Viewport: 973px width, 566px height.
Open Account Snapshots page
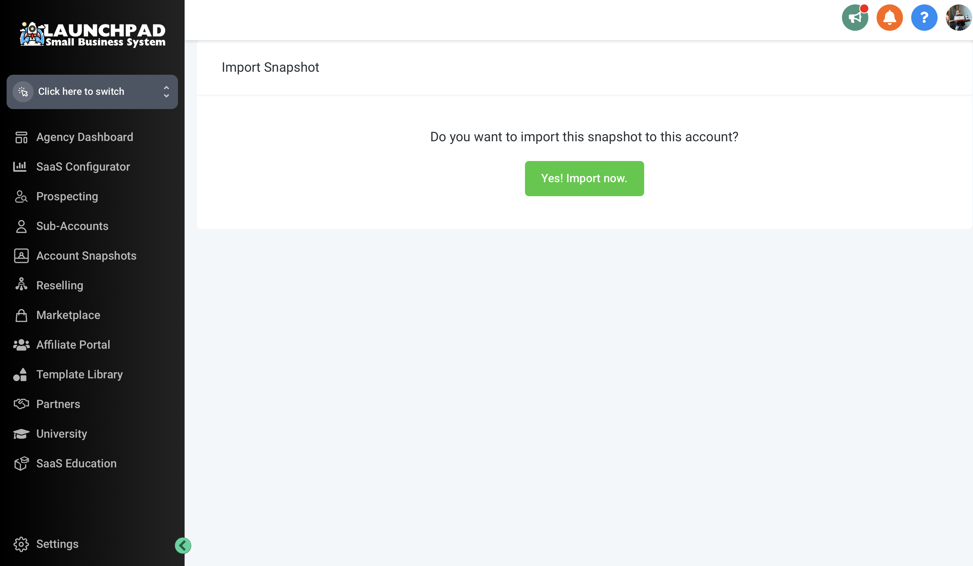(86, 256)
